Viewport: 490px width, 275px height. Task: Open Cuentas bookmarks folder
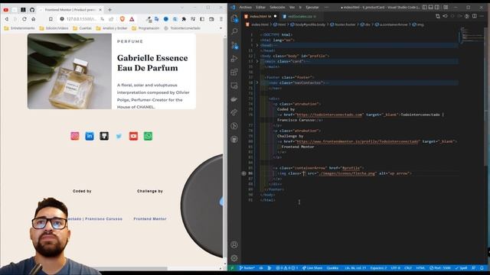coord(82,28)
